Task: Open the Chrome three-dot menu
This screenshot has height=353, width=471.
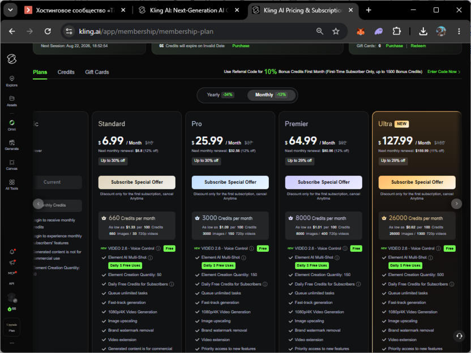Action: (x=459, y=31)
